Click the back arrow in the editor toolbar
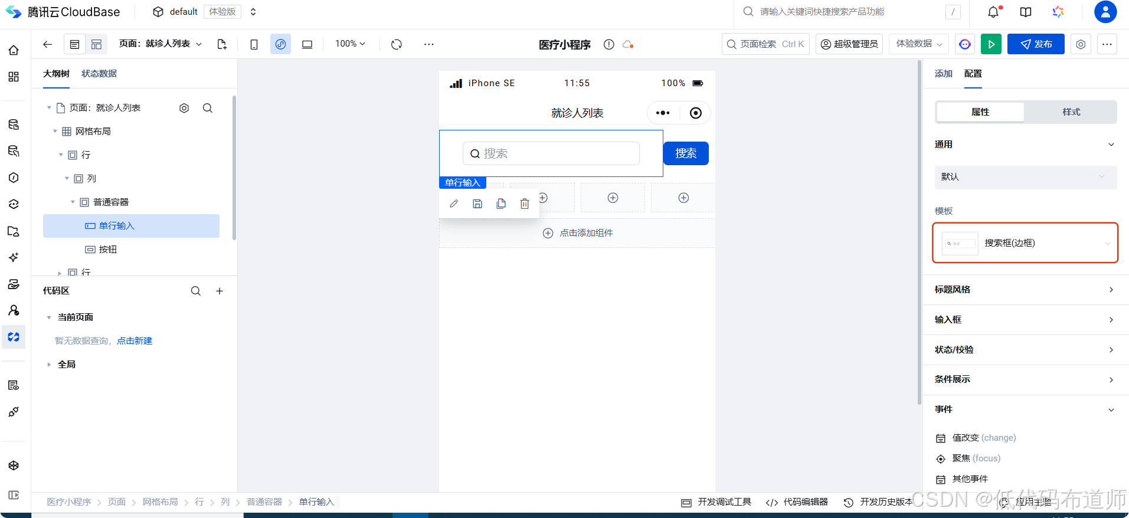The width and height of the screenshot is (1129, 518). tap(48, 44)
